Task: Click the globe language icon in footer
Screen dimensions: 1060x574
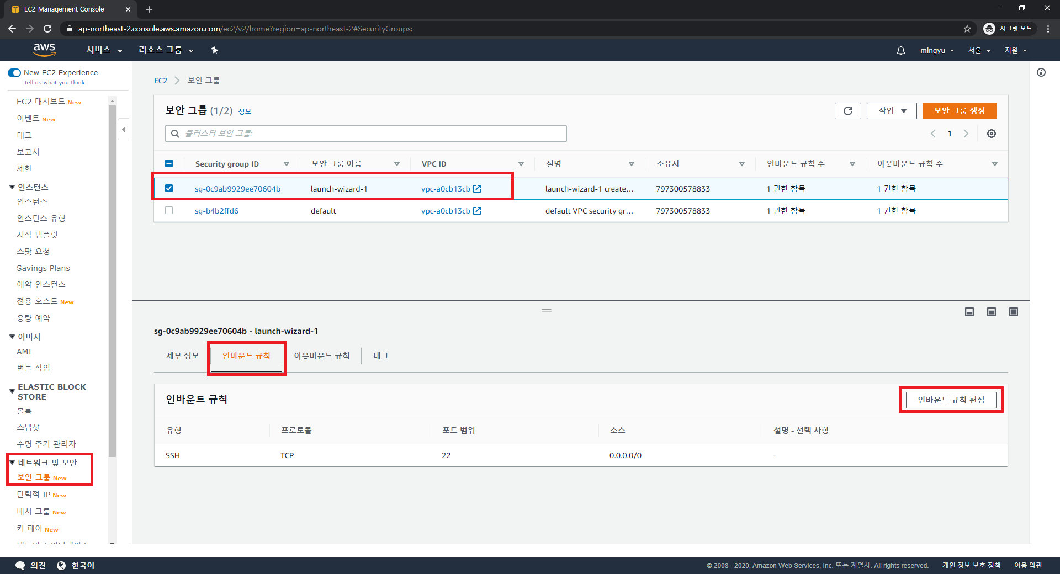Action: [x=61, y=565]
